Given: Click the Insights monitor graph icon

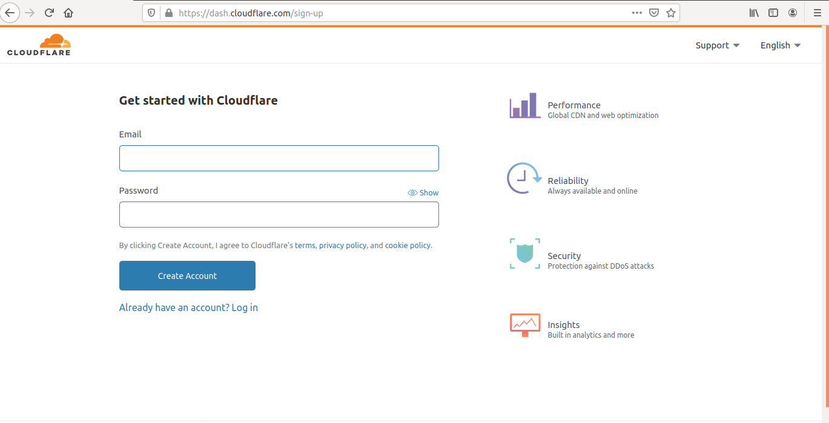Looking at the screenshot, I should 524,325.
